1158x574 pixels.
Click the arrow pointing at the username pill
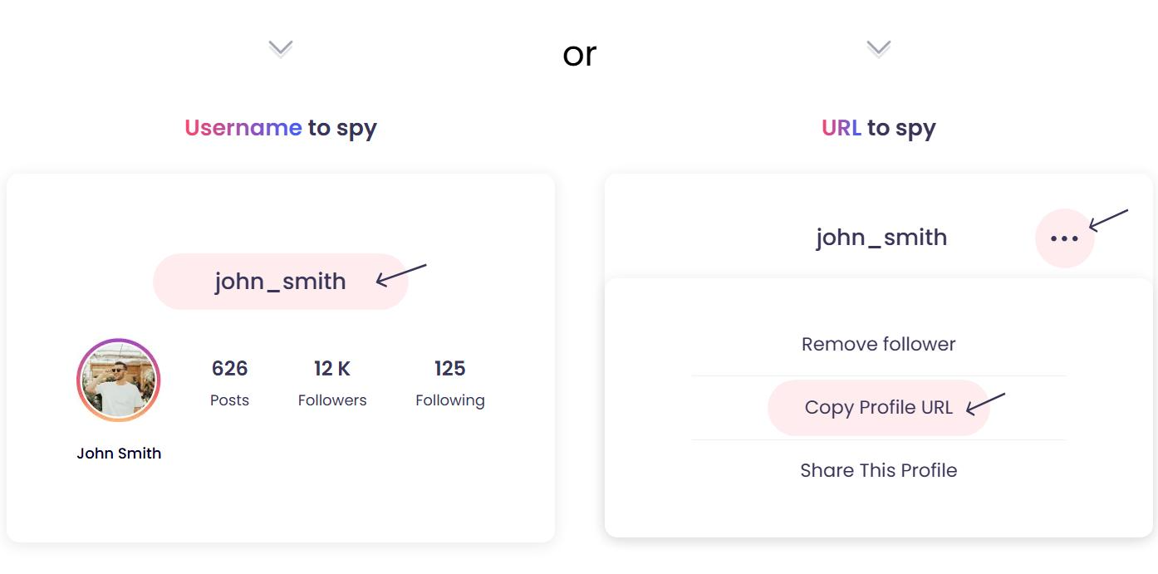click(401, 275)
